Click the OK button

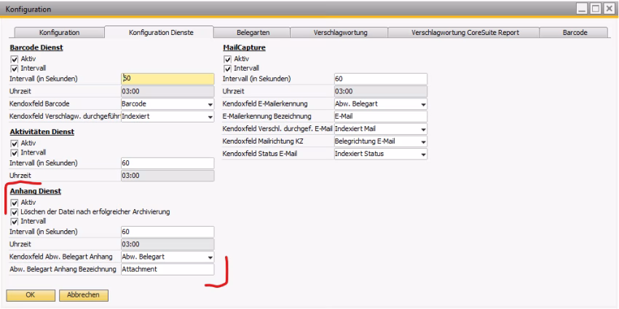point(31,294)
